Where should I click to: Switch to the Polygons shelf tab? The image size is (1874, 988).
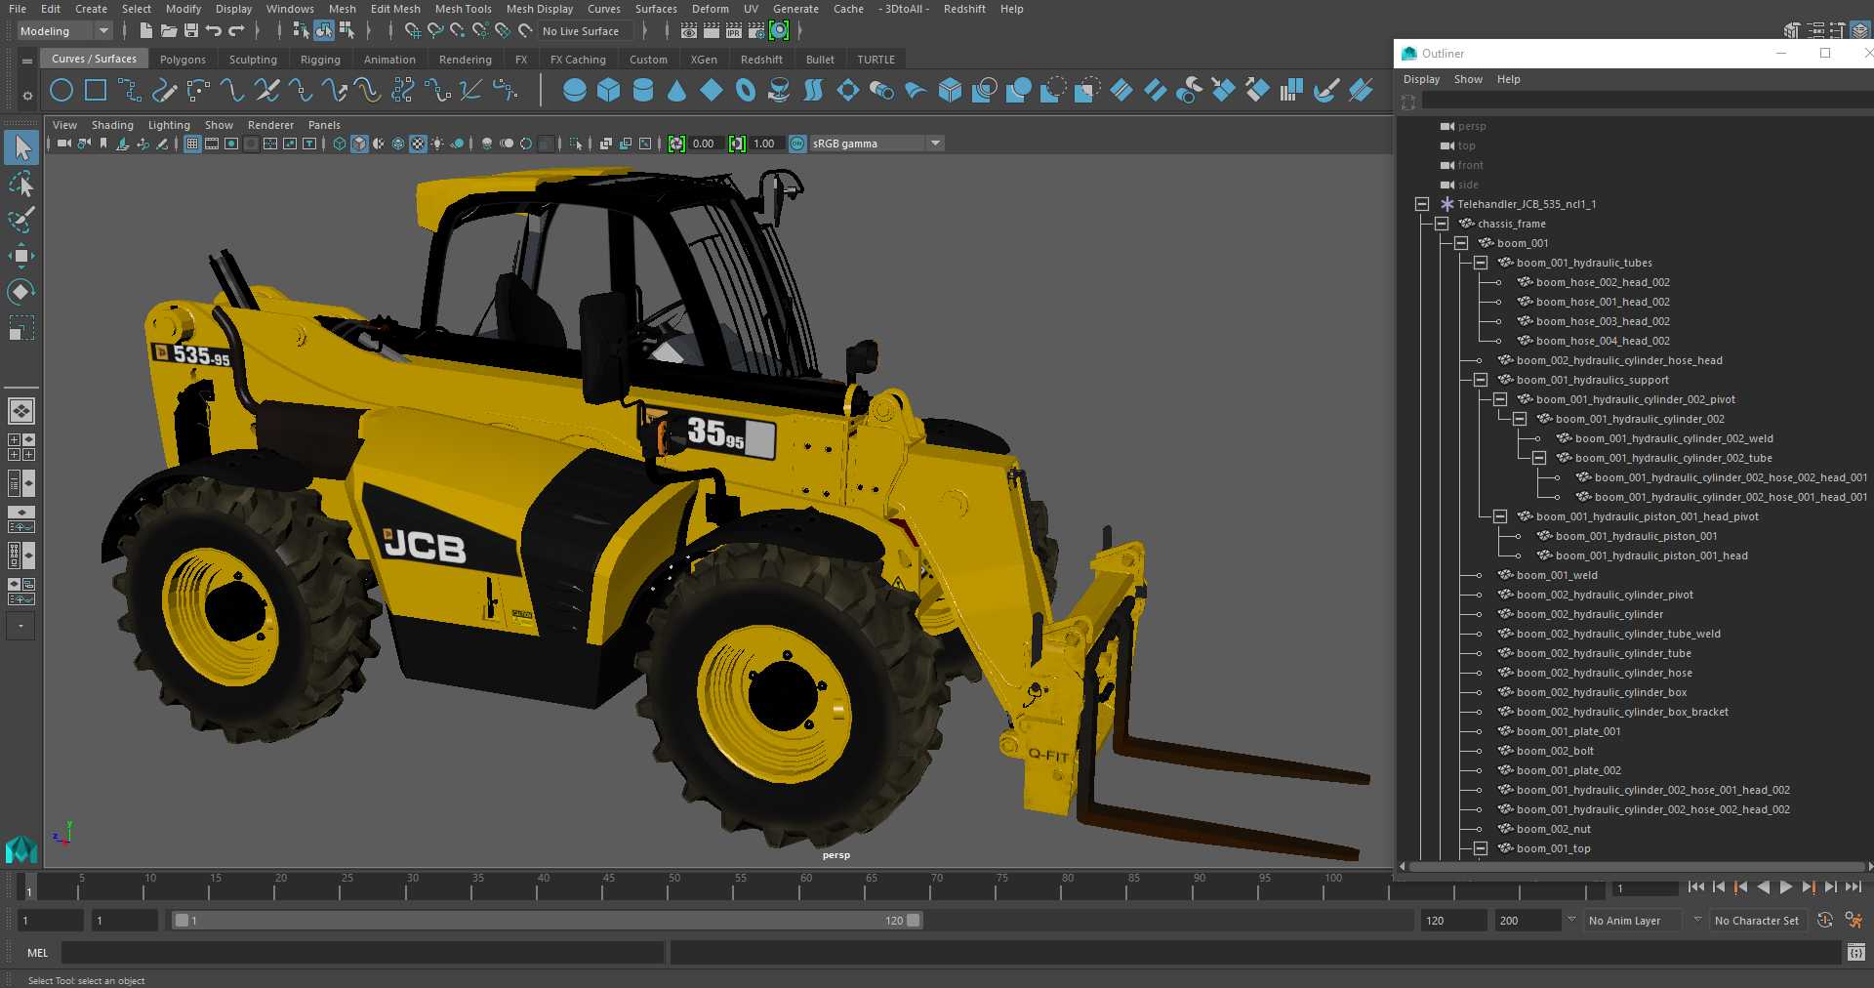[x=183, y=60]
